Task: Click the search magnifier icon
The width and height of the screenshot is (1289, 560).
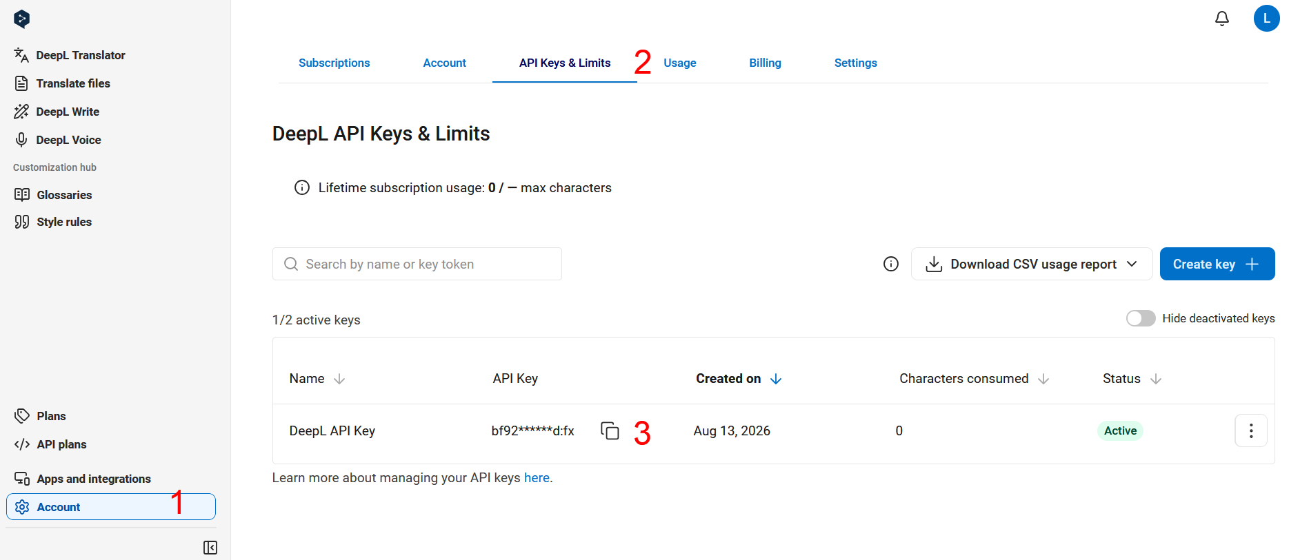Action: (291, 265)
